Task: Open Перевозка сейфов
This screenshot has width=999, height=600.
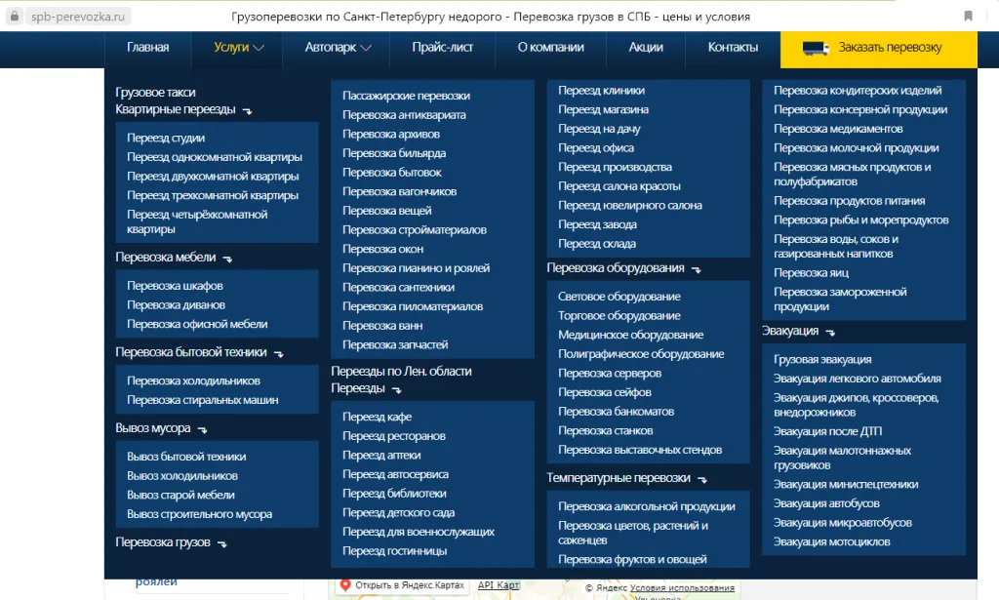Action: point(604,392)
